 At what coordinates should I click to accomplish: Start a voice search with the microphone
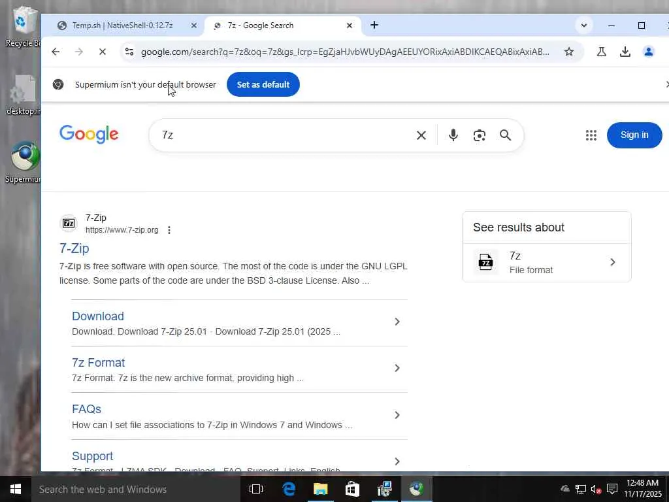[453, 135]
